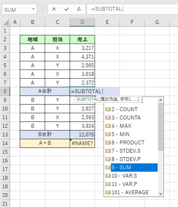The width and height of the screenshot is (178, 207).
Task: Select column D header
Action: (x=82, y=22)
